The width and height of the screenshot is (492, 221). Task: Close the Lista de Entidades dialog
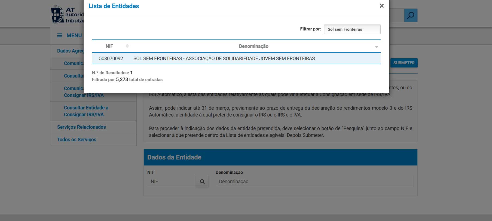381,6
